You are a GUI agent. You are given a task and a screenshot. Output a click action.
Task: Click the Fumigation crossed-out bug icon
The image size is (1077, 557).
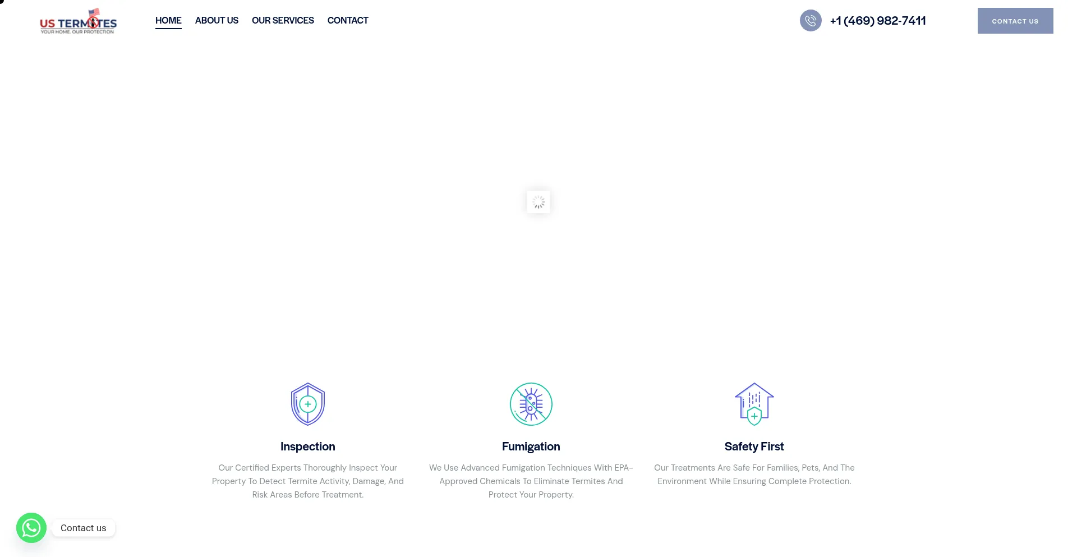tap(531, 404)
